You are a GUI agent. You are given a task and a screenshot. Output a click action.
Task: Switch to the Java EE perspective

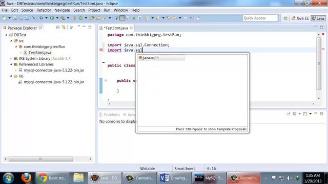click(300, 18)
